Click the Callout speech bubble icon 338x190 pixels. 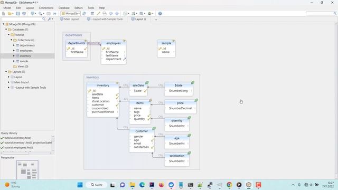click(110, 14)
